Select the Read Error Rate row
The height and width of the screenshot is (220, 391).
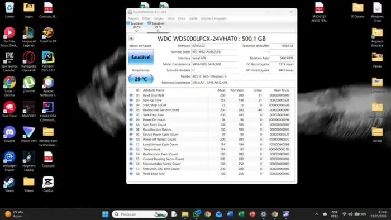coord(210,95)
